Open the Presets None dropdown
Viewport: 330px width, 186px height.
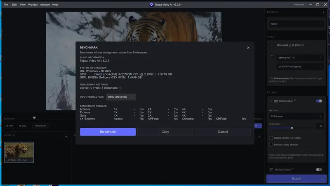296,24
